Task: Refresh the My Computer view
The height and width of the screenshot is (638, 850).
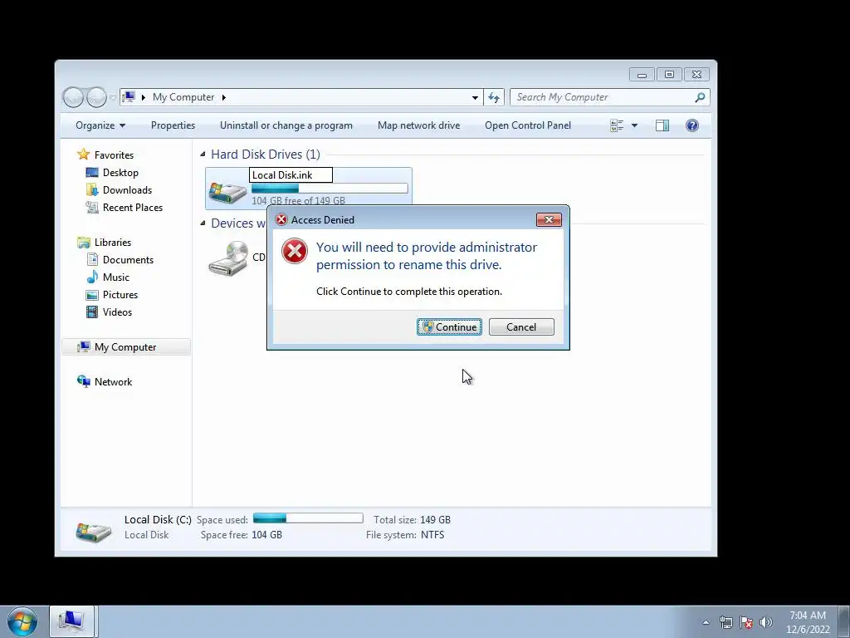Action: click(x=493, y=97)
